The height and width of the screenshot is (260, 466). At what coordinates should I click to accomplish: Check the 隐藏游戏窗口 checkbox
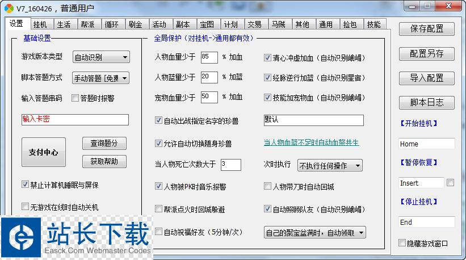pyautogui.click(x=402, y=243)
